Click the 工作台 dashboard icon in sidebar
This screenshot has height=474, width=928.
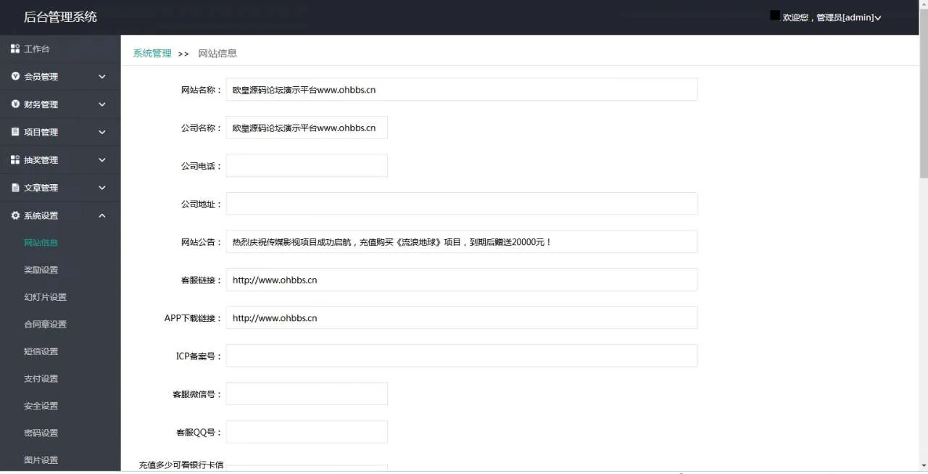pos(15,49)
